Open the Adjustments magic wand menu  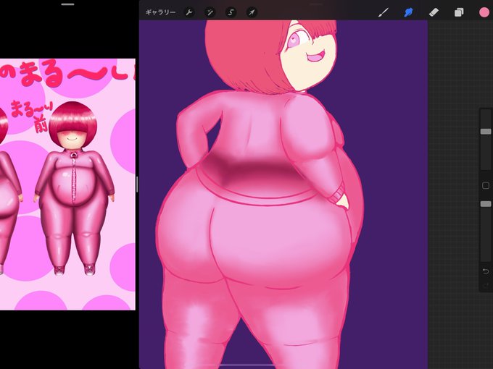(210, 12)
